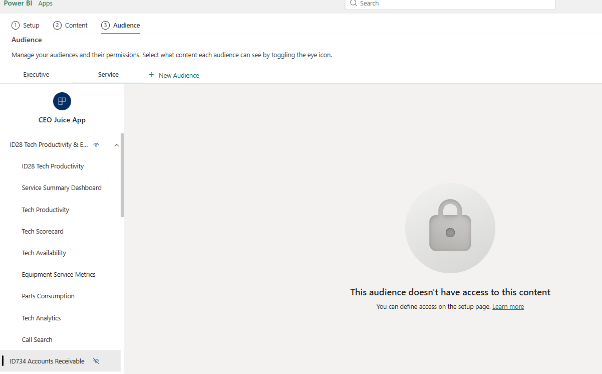Select Tech Scorecard item
Viewport: 602px width, 374px height.
coord(43,231)
